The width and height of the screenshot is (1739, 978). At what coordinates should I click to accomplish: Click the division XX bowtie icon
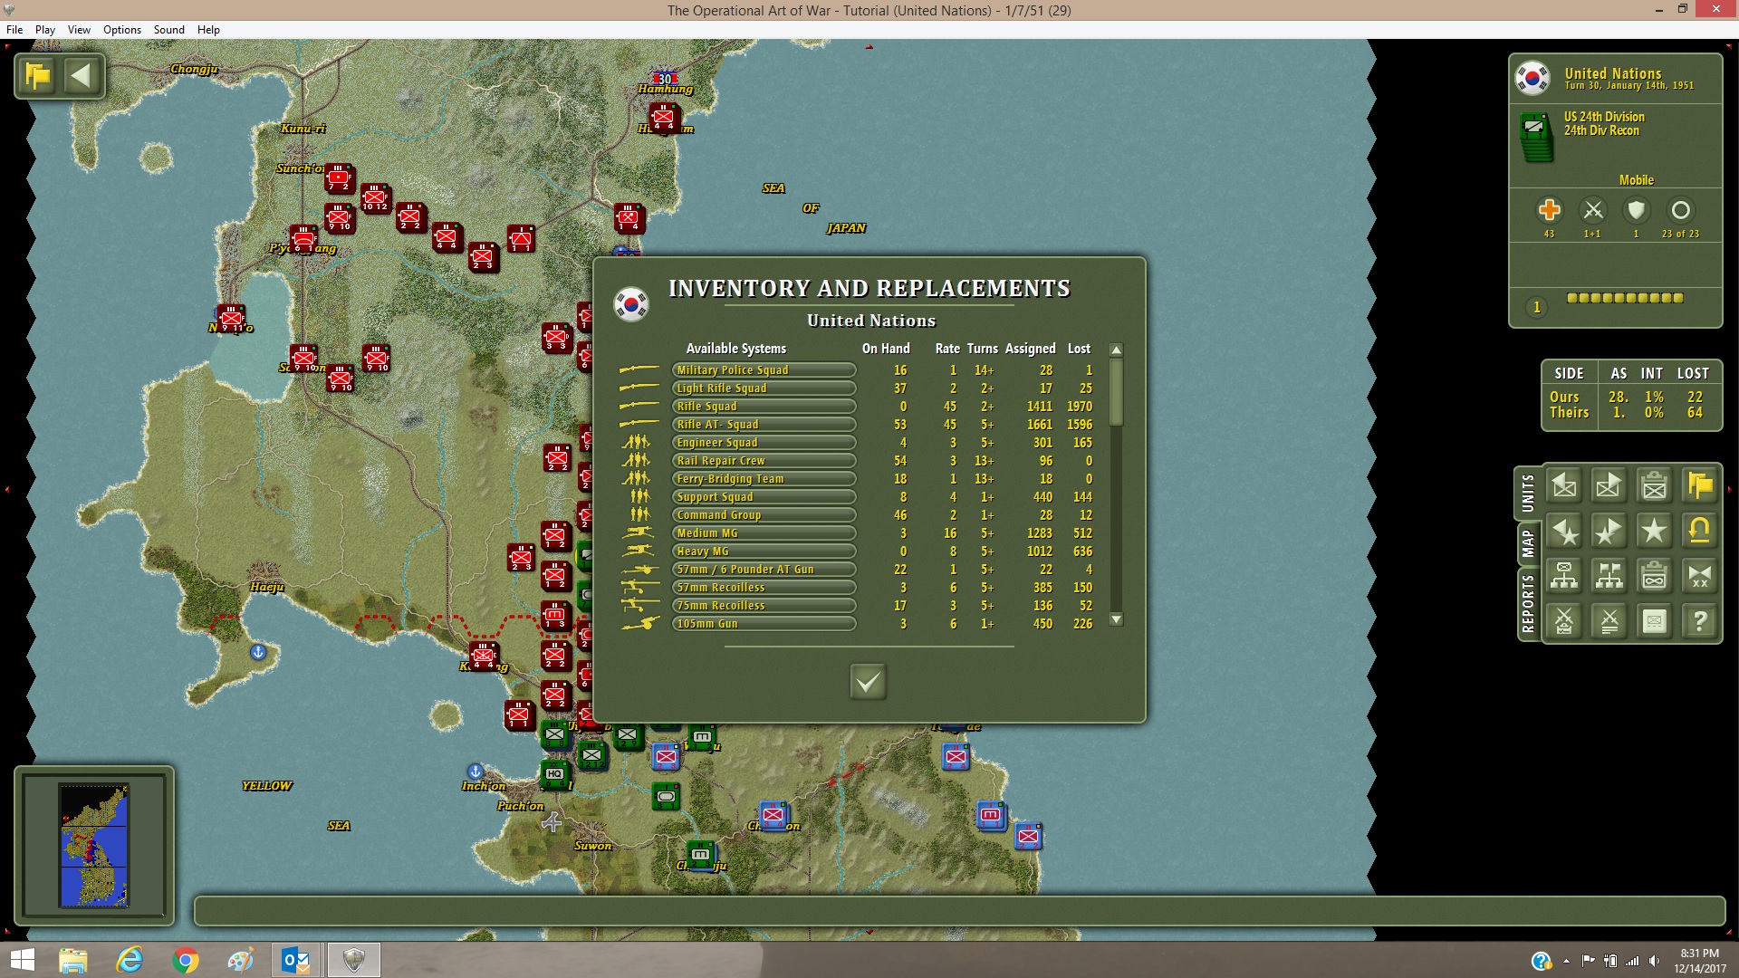1700,576
